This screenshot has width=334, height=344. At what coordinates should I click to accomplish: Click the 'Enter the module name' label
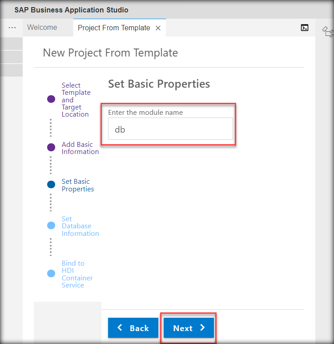145,112
